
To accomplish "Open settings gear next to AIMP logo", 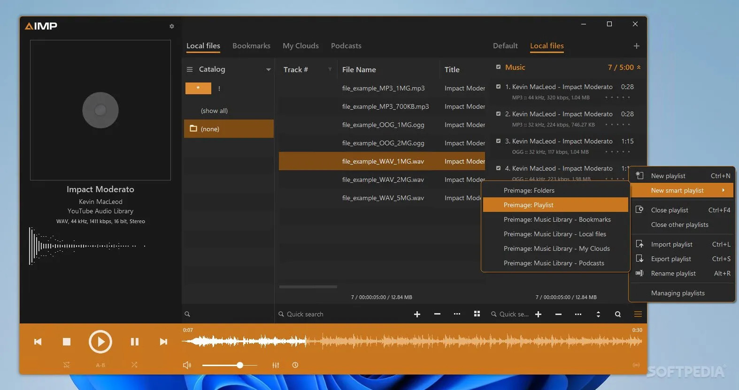I will point(172,26).
